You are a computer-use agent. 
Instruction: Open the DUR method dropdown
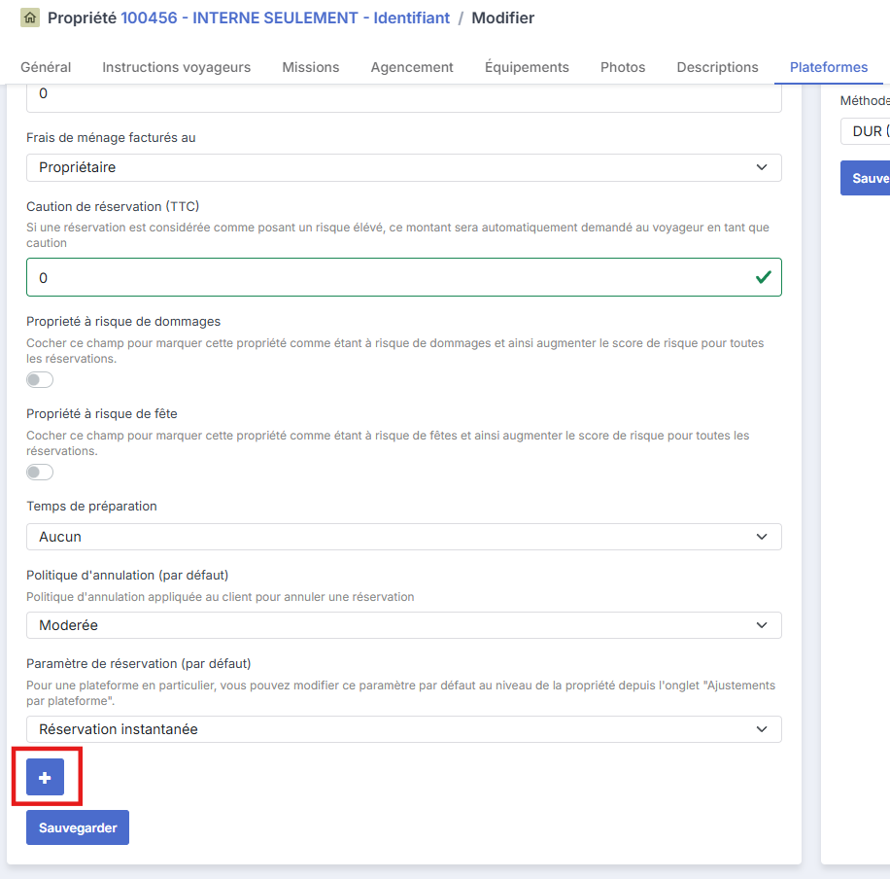pyautogui.click(x=865, y=131)
